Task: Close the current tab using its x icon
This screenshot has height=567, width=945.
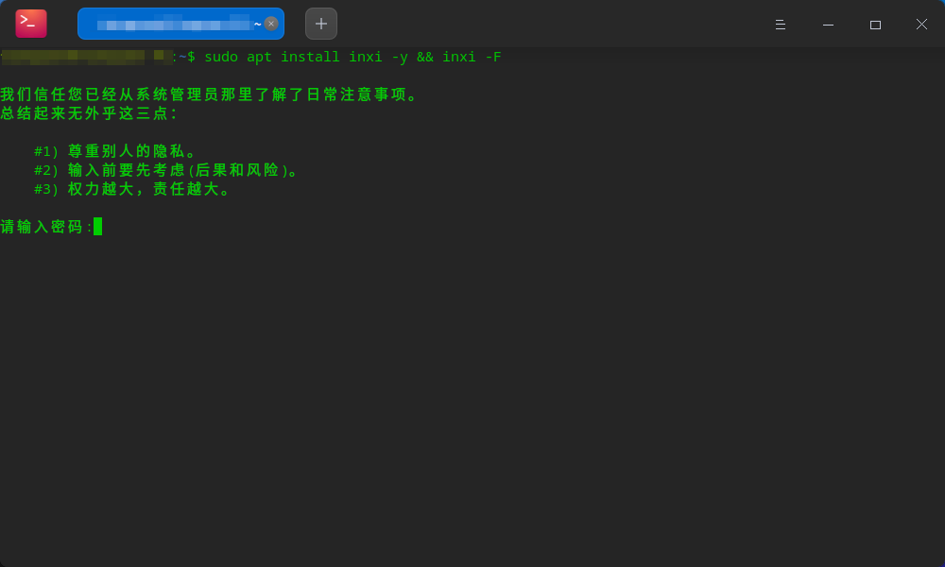Action: coord(270,23)
